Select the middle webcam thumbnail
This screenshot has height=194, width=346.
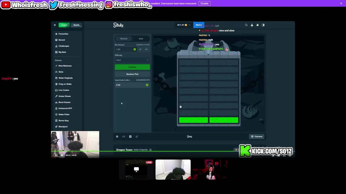point(173,169)
